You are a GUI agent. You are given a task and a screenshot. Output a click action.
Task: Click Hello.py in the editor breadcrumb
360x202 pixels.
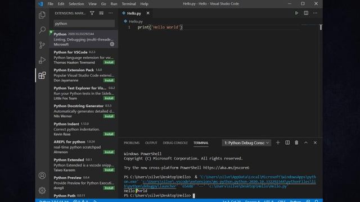tap(136, 21)
